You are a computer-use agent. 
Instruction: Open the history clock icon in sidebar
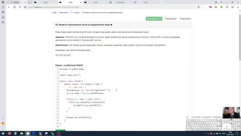pos(3,7)
